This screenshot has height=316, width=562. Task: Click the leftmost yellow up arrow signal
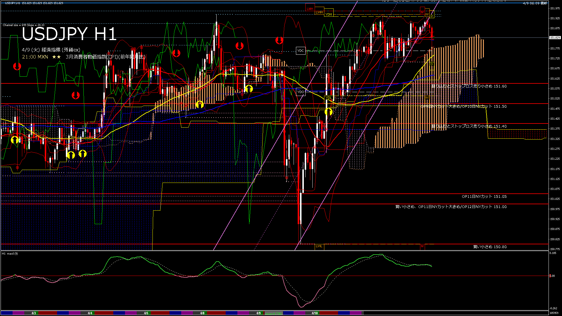[15, 140]
